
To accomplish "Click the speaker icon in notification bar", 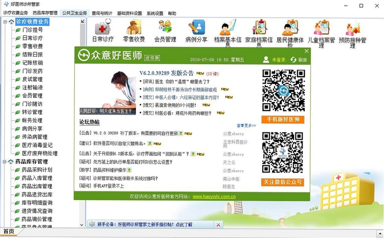I will coord(92,224).
